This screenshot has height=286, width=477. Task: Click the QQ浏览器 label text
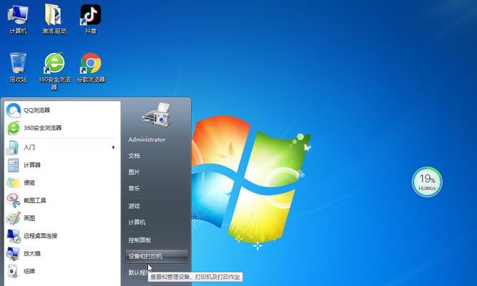coord(36,110)
